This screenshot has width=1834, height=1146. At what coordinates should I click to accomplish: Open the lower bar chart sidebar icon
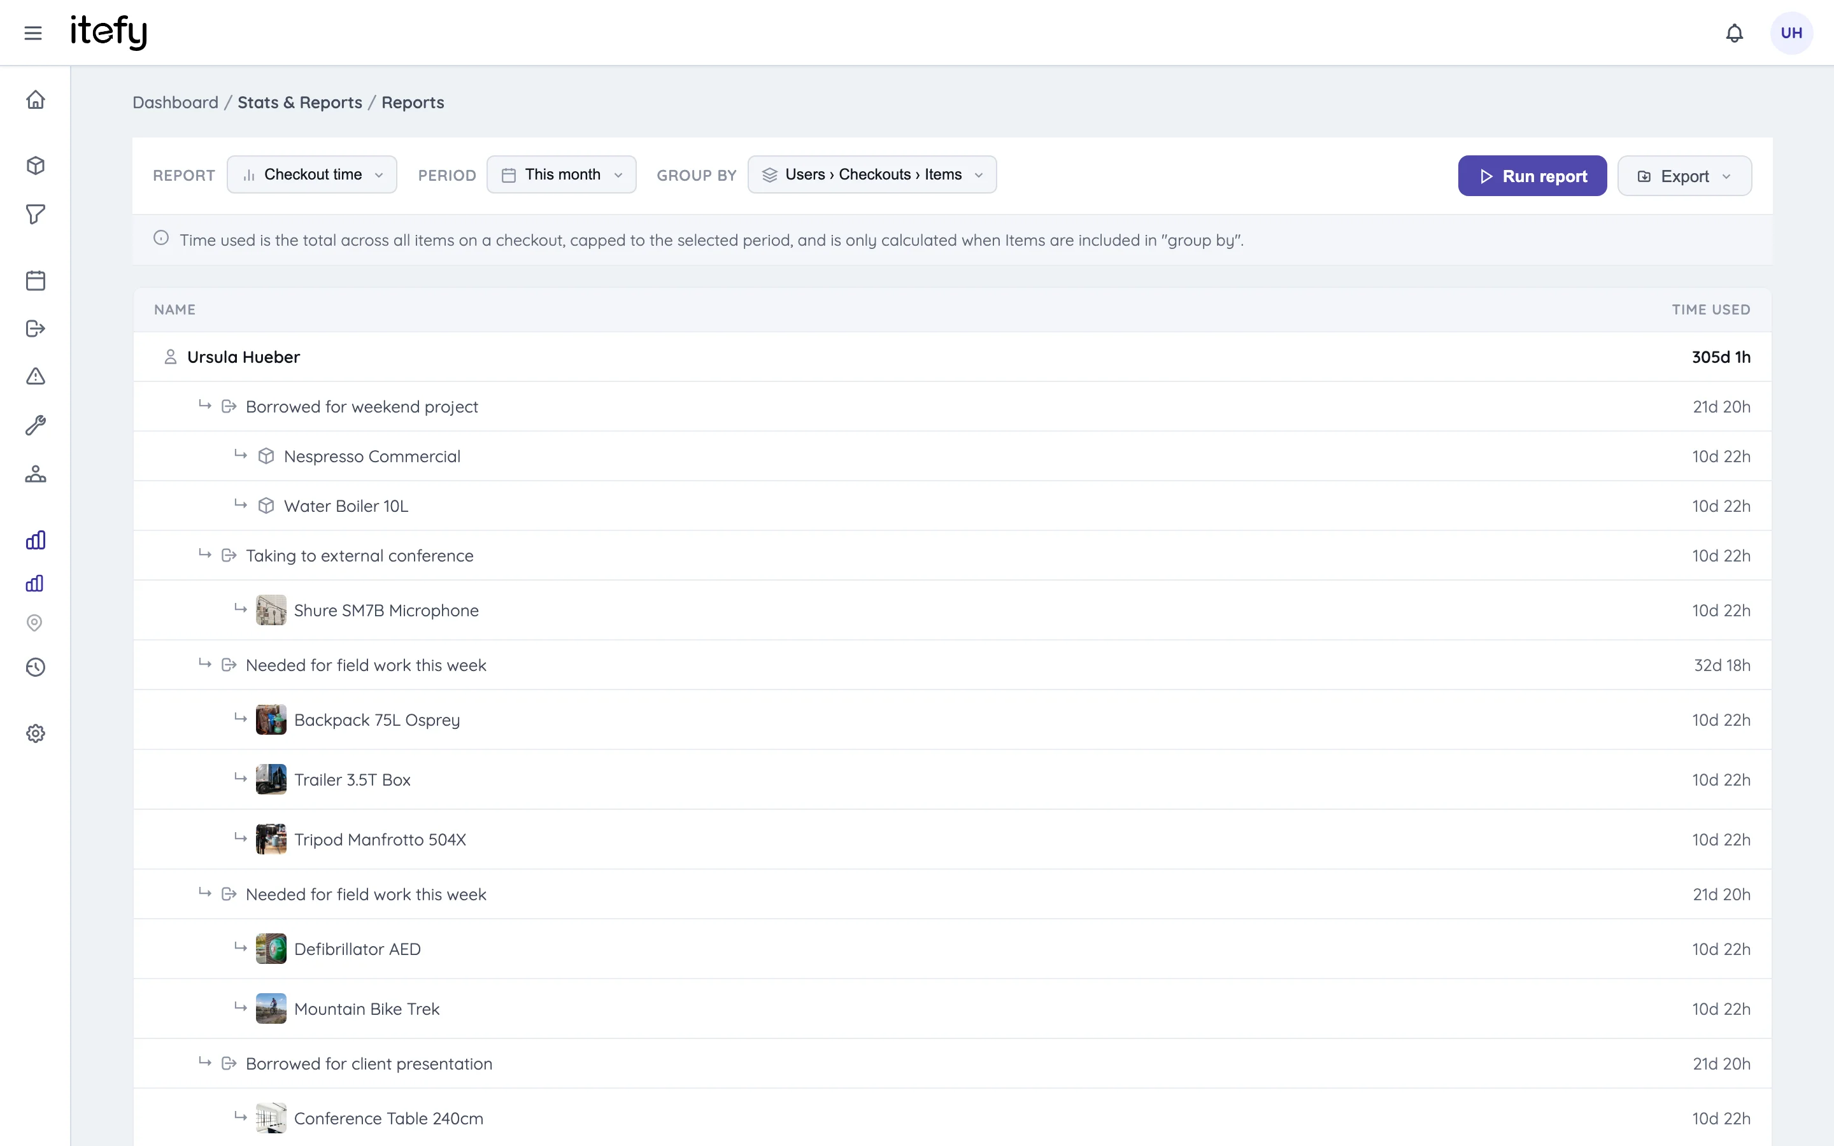pos(34,583)
